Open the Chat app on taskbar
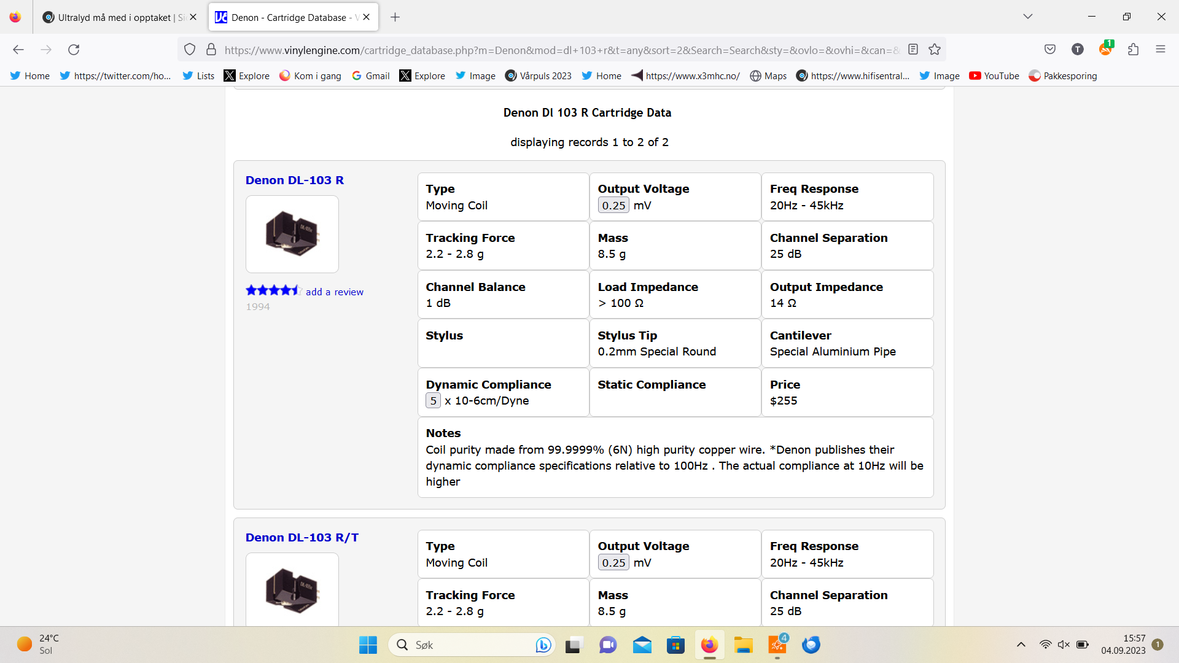The image size is (1179, 663). [608, 645]
